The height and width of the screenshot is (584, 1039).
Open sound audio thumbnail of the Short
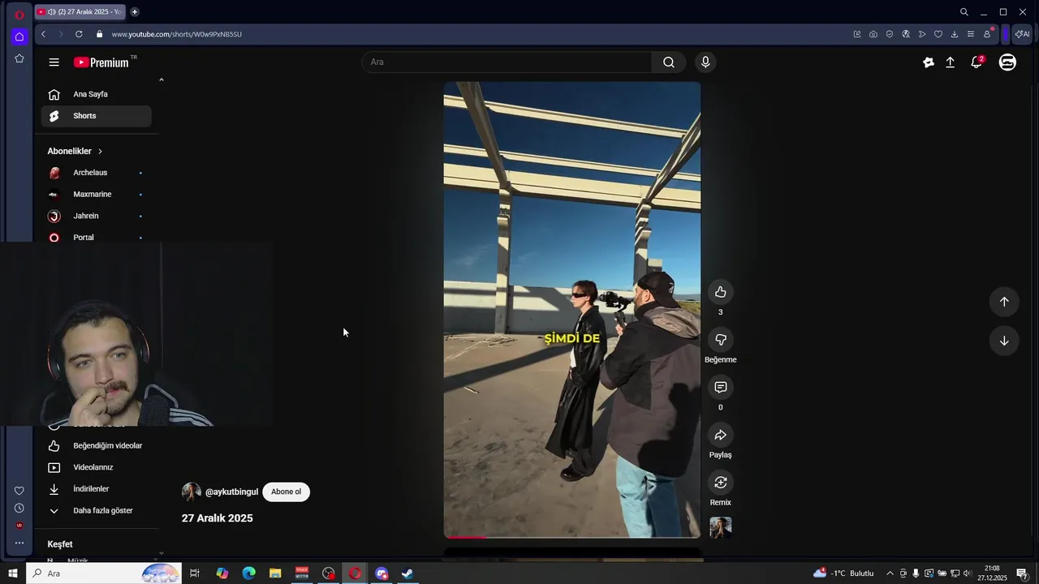720,527
